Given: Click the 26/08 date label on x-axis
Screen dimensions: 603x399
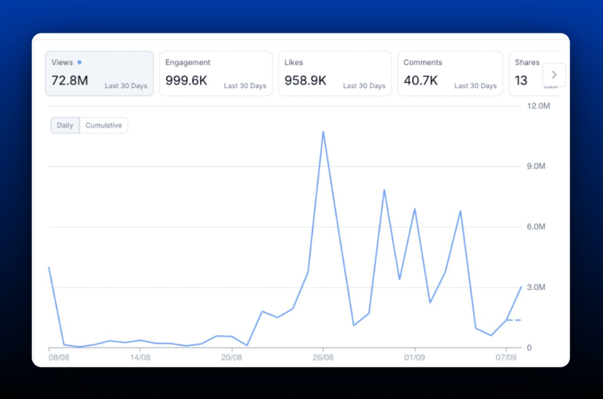Looking at the screenshot, I should (323, 357).
